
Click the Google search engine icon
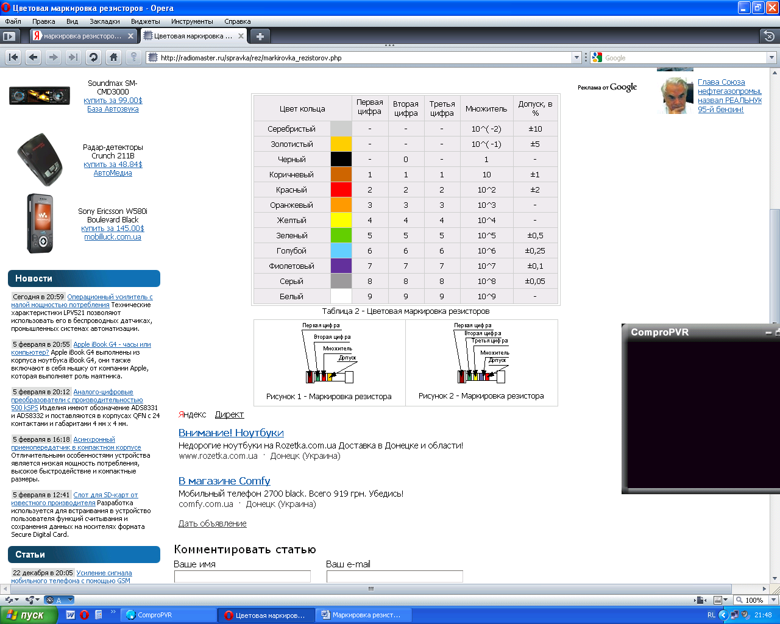coord(597,57)
